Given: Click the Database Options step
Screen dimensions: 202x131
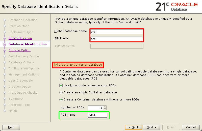Looking at the screenshot, I should click(x=21, y=62).
